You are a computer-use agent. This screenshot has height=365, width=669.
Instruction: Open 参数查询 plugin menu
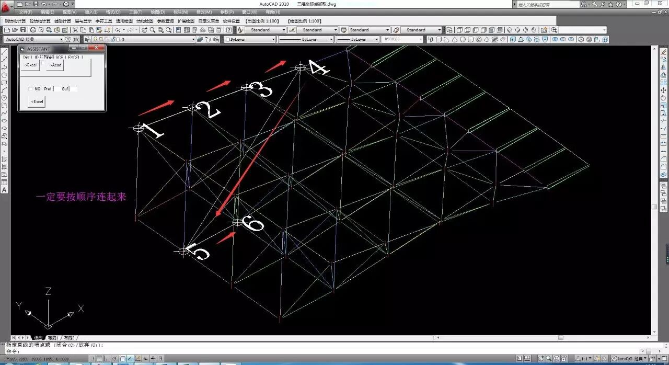tap(165, 21)
